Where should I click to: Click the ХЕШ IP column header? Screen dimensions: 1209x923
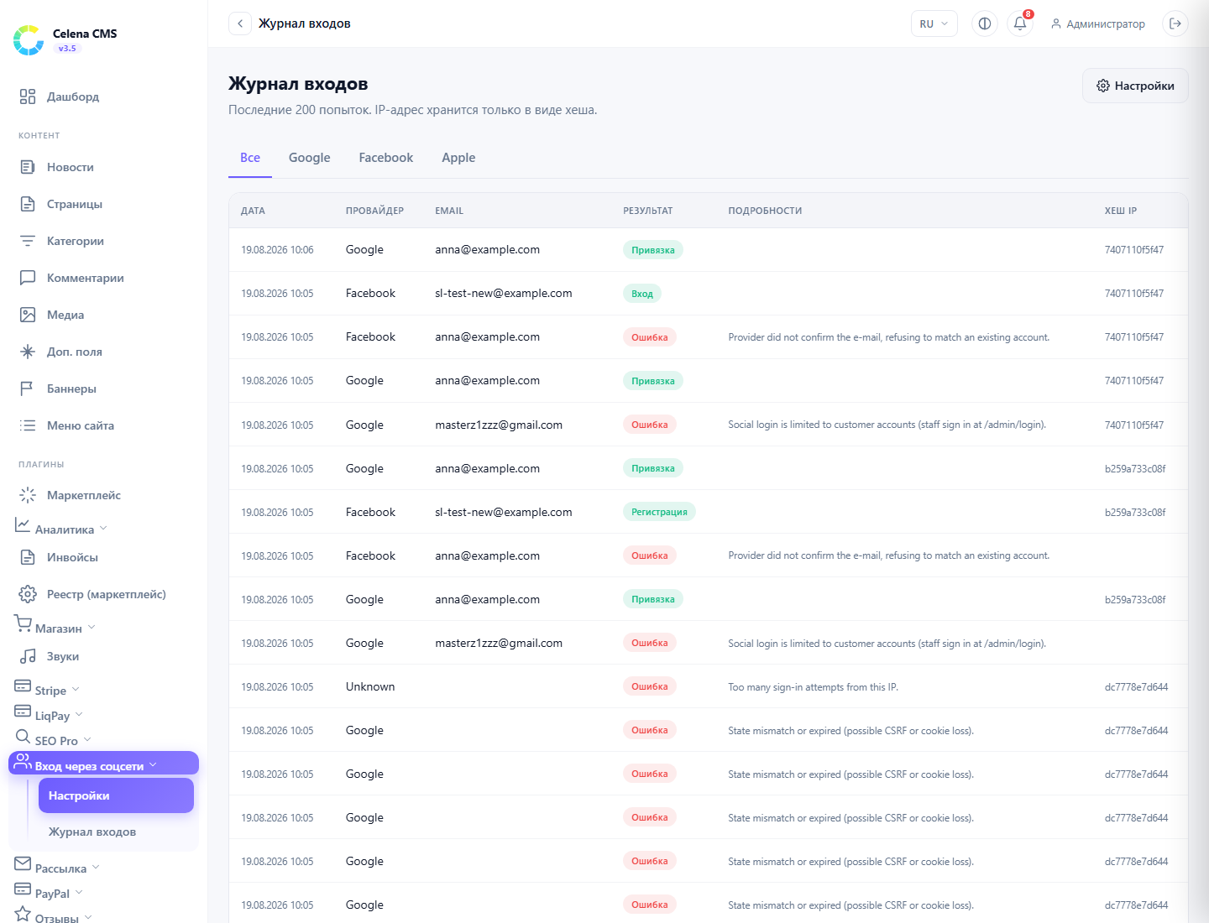(x=1121, y=211)
